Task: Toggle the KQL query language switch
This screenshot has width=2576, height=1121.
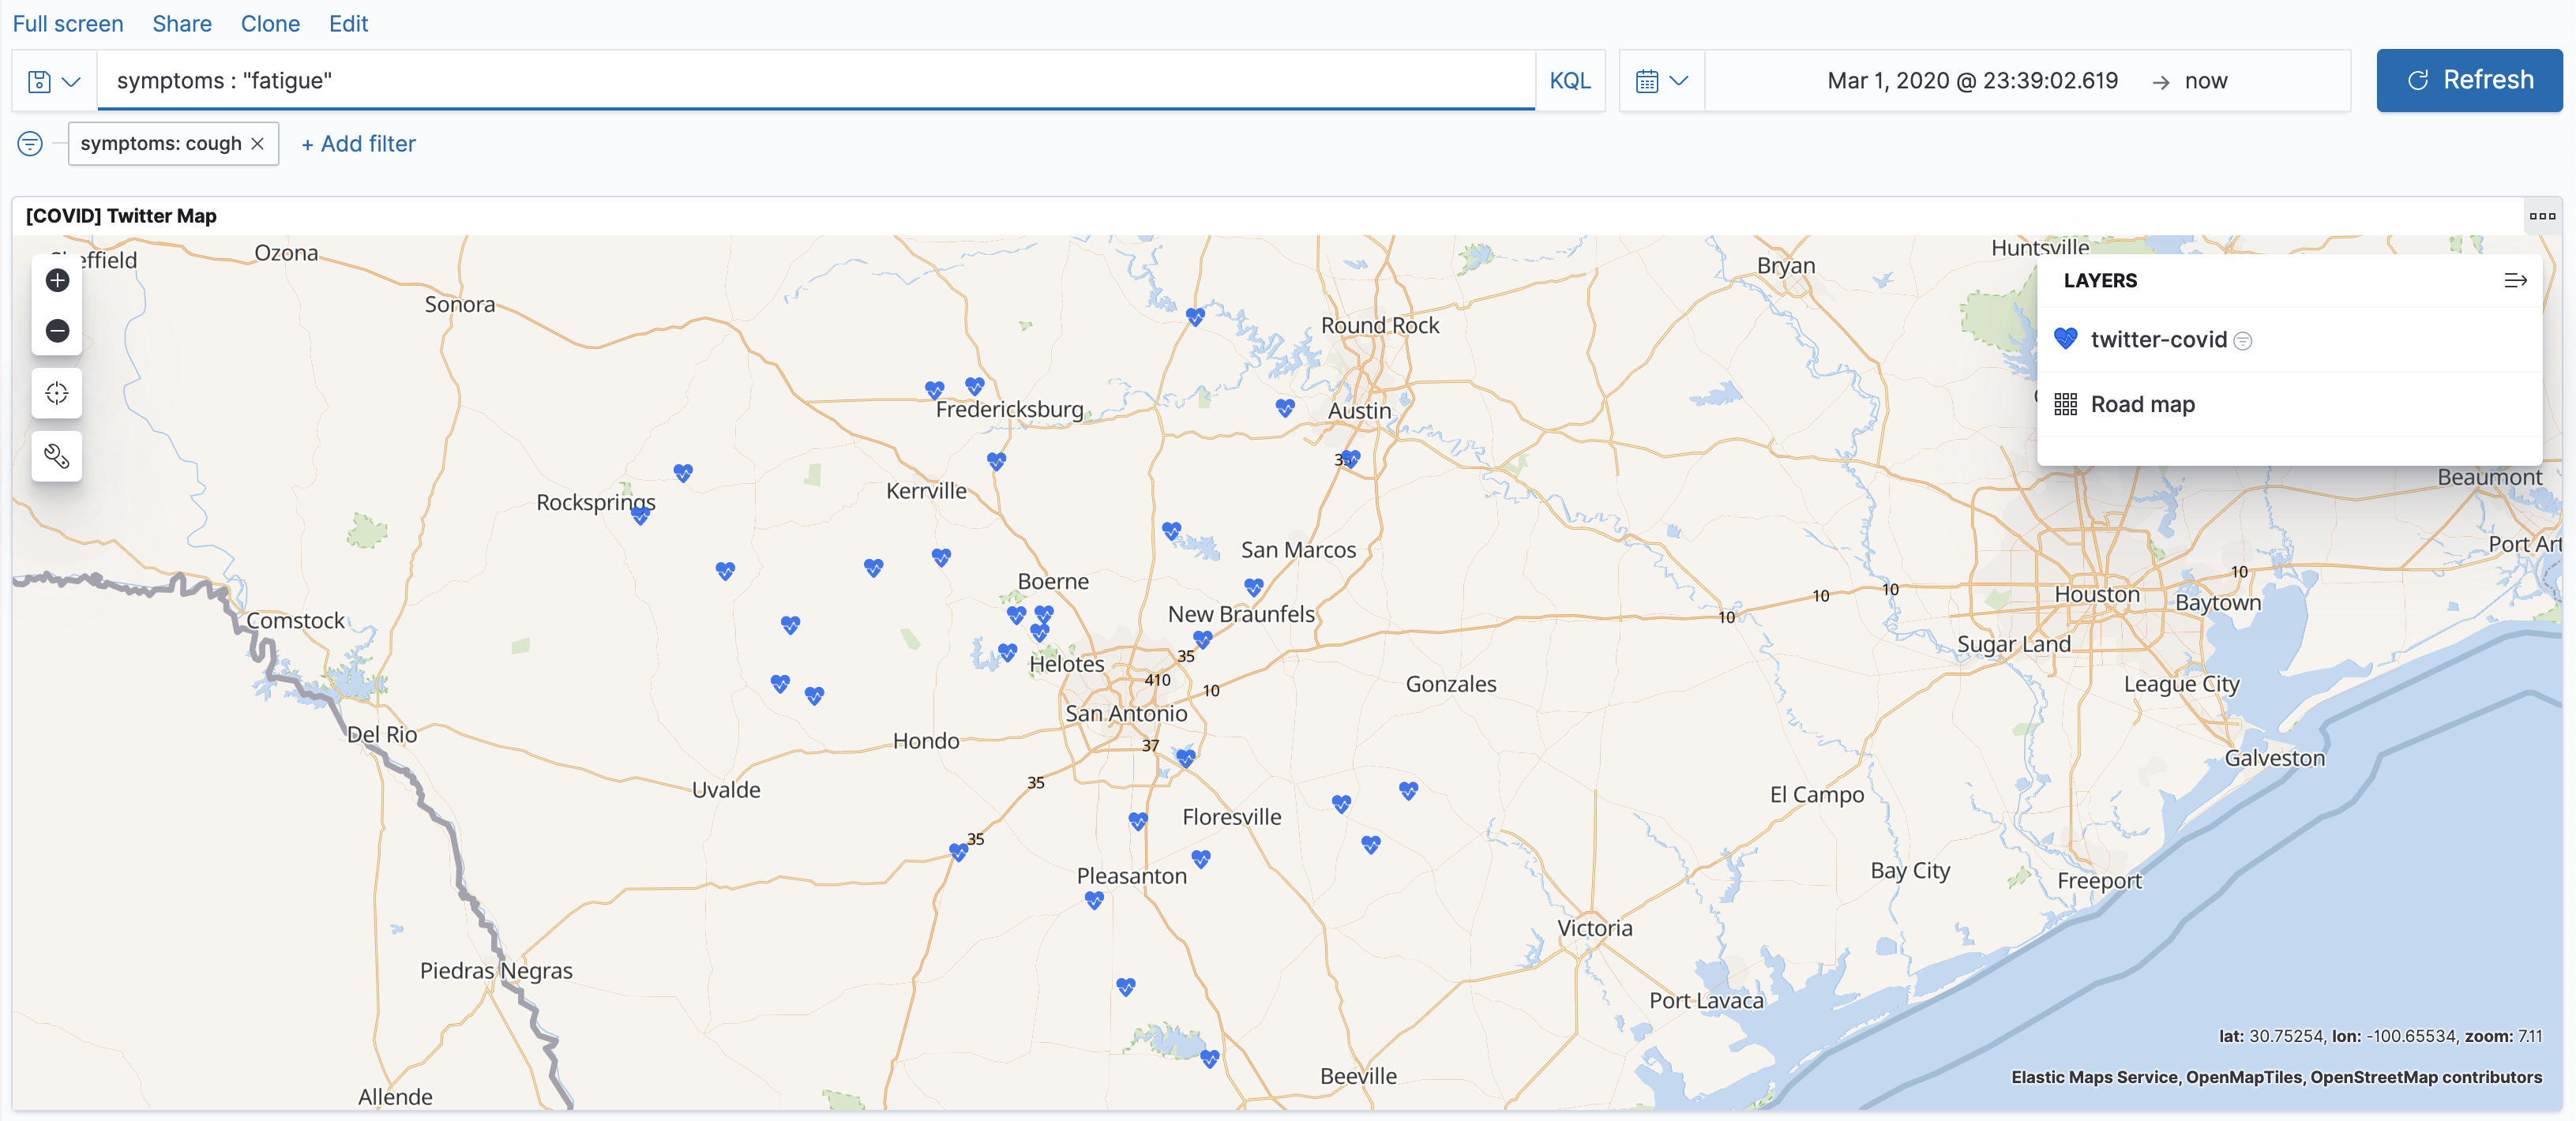Action: tap(1569, 81)
